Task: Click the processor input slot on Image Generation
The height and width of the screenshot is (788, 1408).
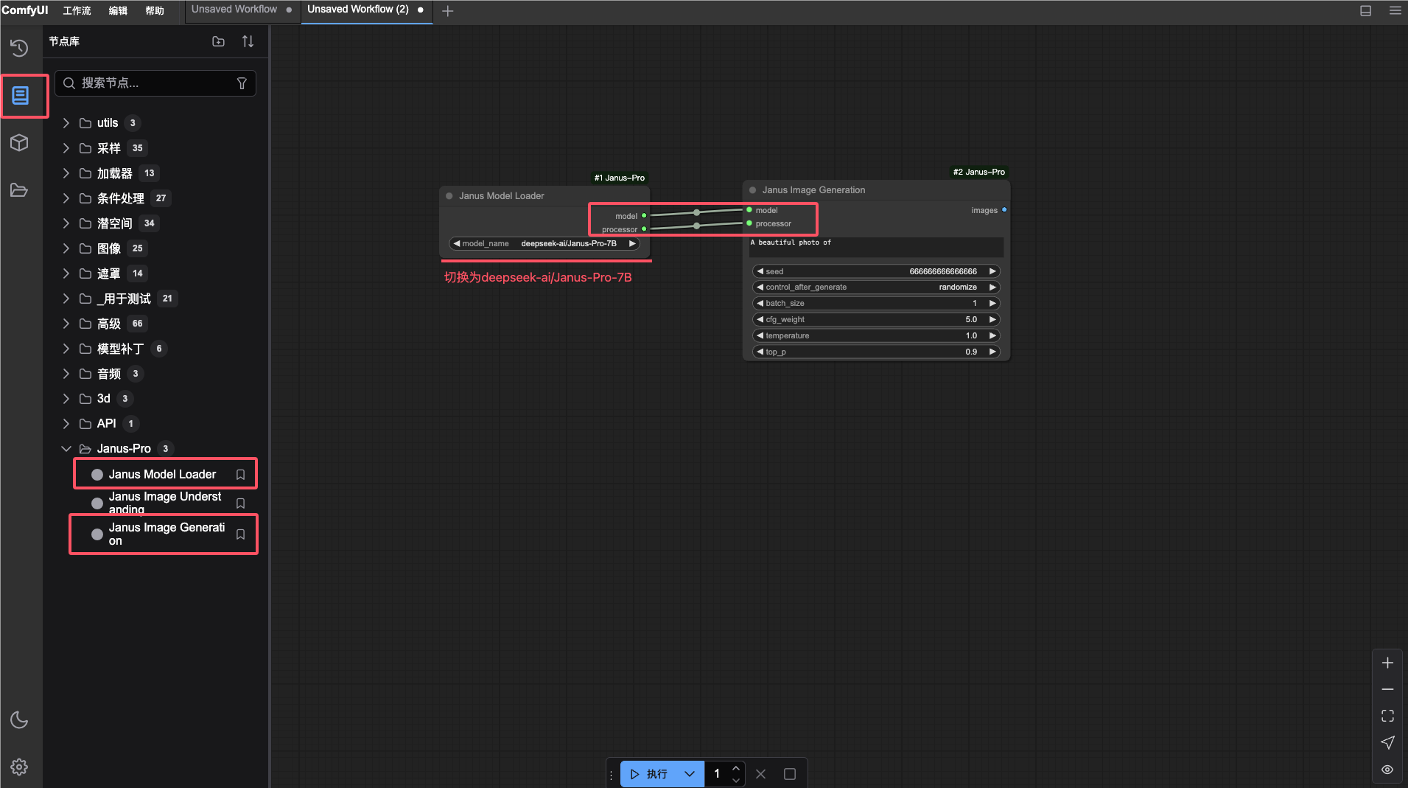Action: (x=749, y=223)
